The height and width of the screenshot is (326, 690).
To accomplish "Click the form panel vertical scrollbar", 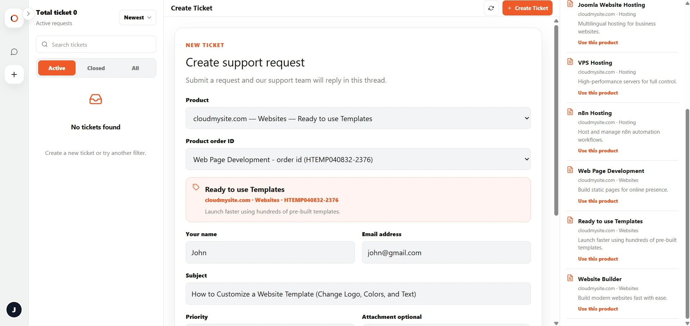I will click(x=556, y=120).
